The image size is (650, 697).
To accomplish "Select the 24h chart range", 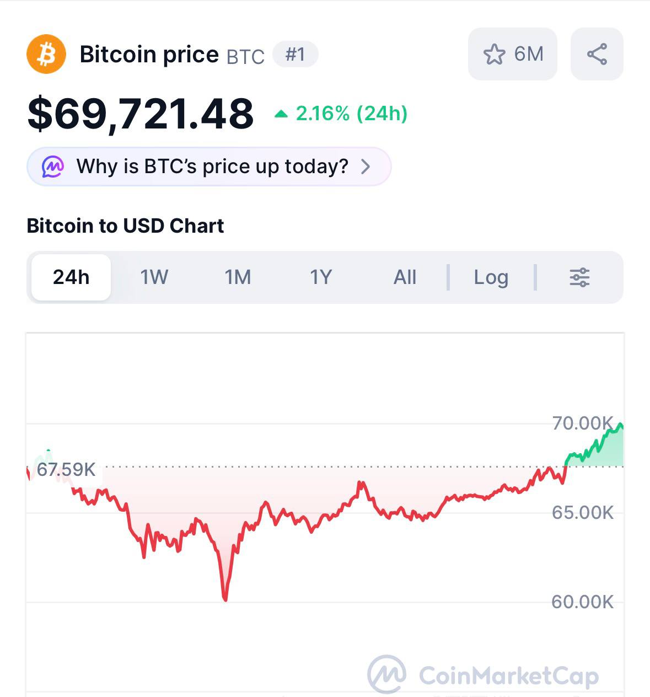I will tap(71, 277).
